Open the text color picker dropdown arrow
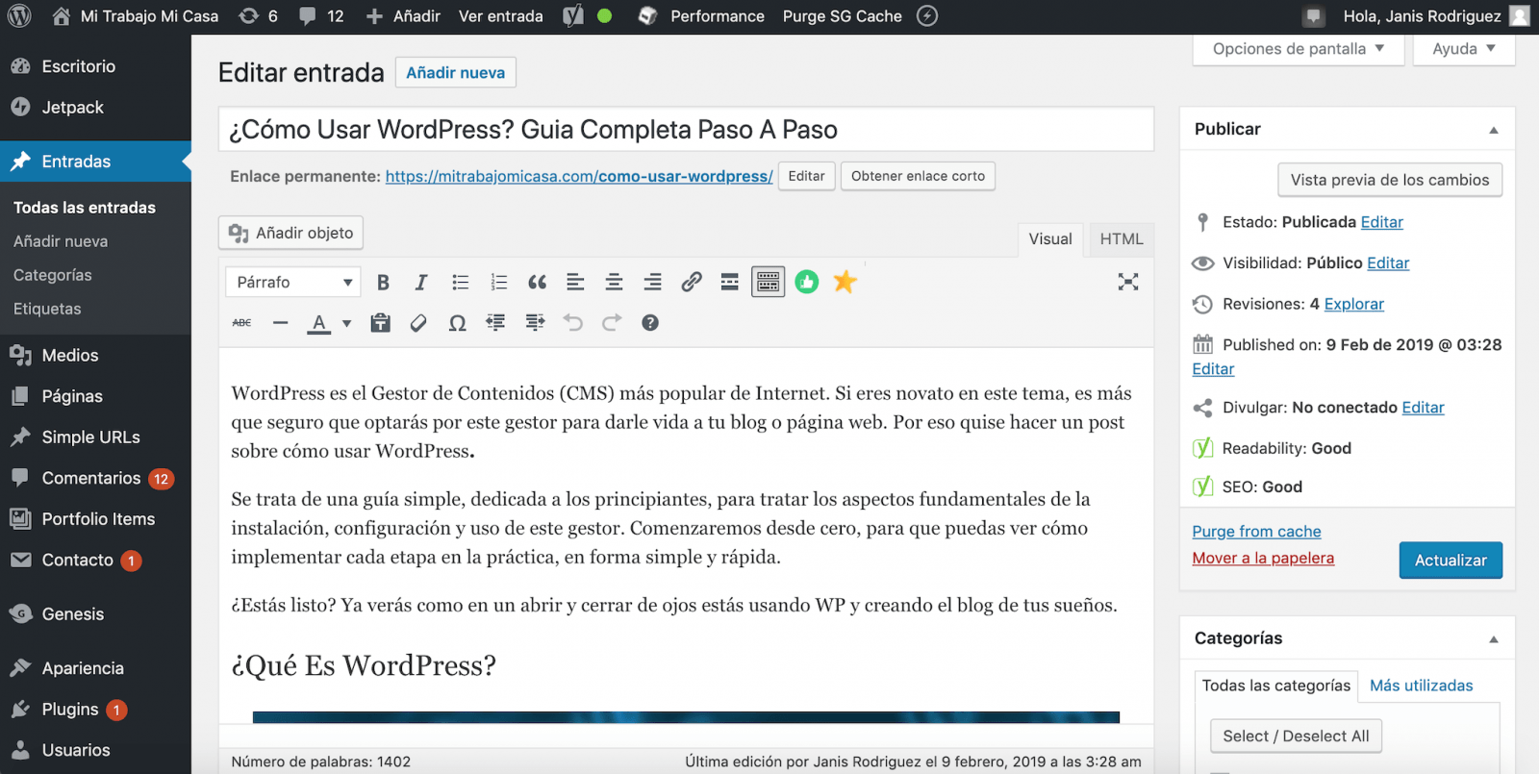This screenshot has width=1539, height=774. (x=347, y=324)
